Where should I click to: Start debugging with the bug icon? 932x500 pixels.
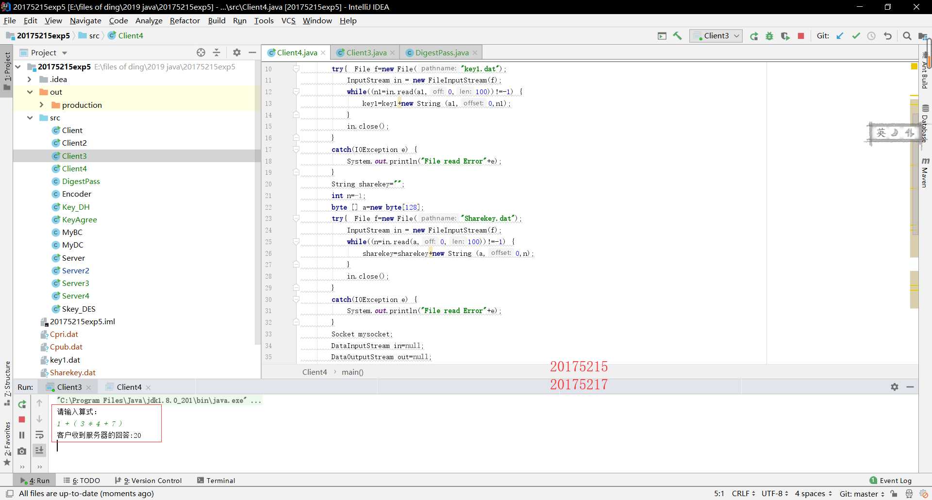(x=769, y=36)
